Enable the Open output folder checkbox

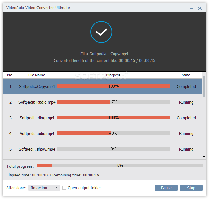(64, 188)
